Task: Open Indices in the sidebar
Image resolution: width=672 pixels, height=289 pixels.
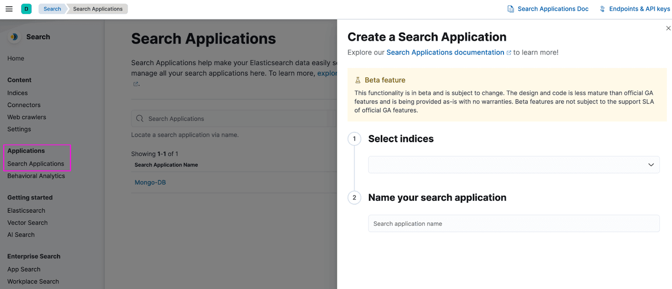Action: [x=18, y=93]
